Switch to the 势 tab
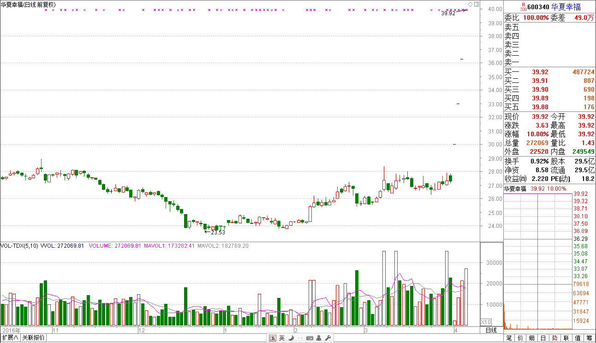The image size is (596, 343). [555, 338]
